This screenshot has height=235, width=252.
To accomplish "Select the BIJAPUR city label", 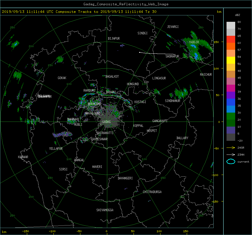I will tap(114, 39).
